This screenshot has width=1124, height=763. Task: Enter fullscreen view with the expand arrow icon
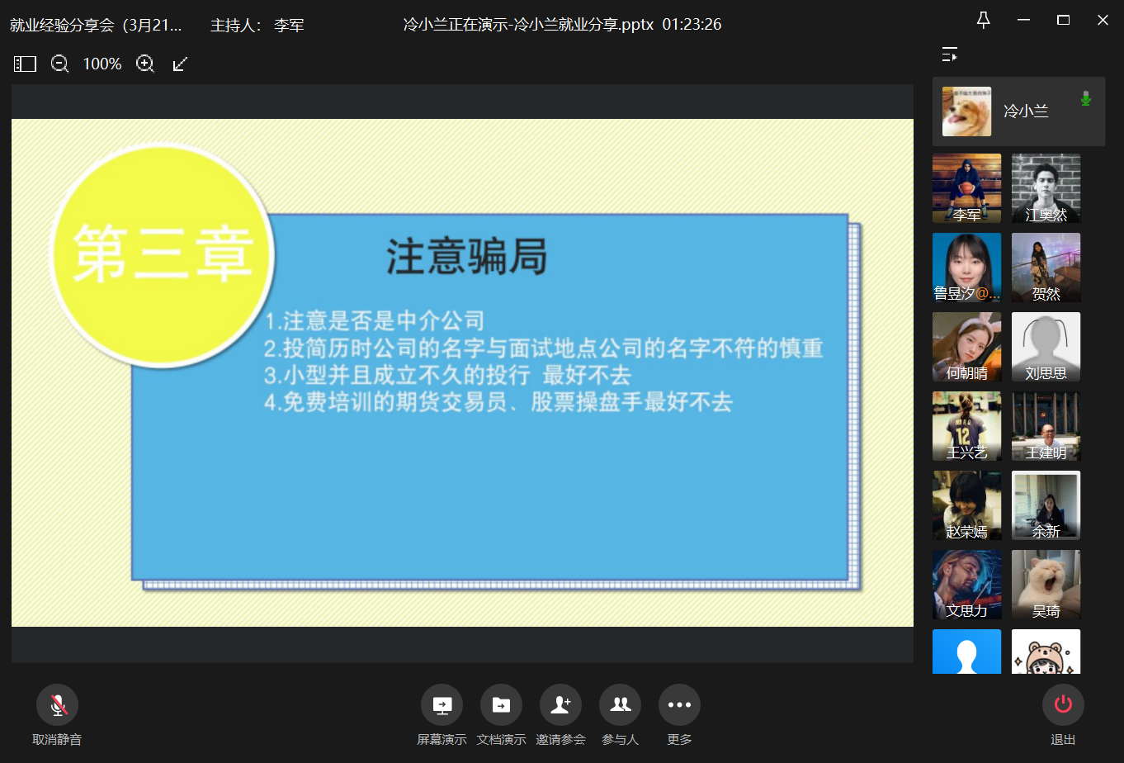tap(181, 64)
